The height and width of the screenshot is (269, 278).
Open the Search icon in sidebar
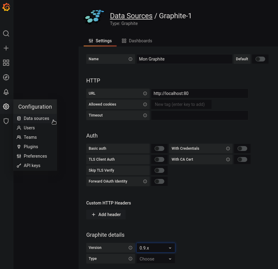6,33
